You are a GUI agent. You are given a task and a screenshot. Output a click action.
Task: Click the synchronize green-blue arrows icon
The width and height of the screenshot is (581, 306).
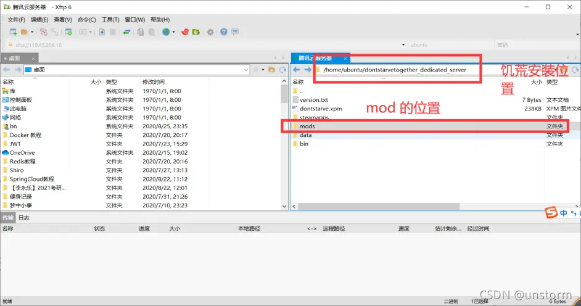(x=126, y=32)
